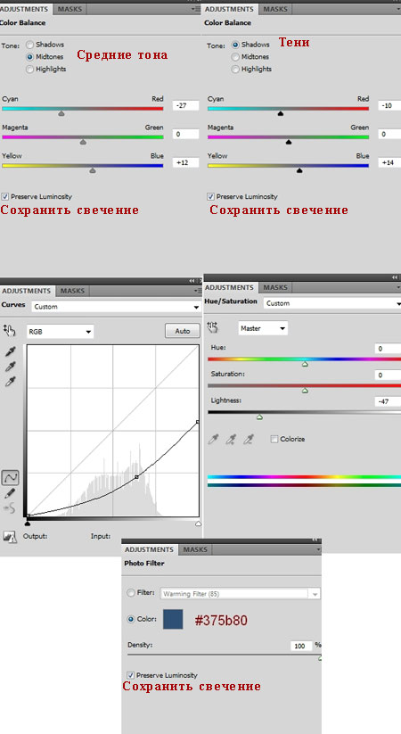The image size is (401, 734).
Task: Select the midpoint on the Curves graph
Action: (x=136, y=476)
